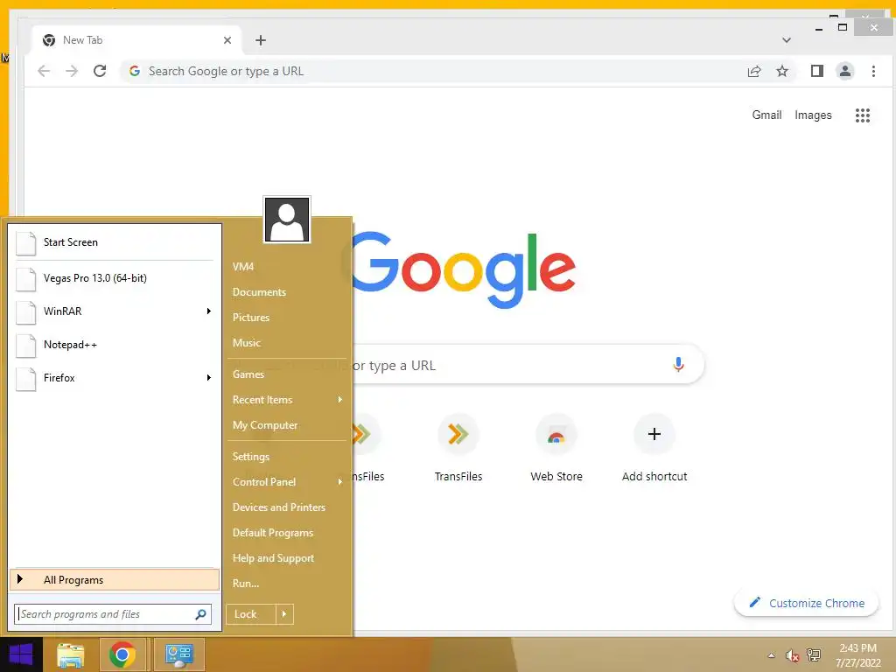Open File Explorer from taskbar
896x672 pixels.
[71, 654]
